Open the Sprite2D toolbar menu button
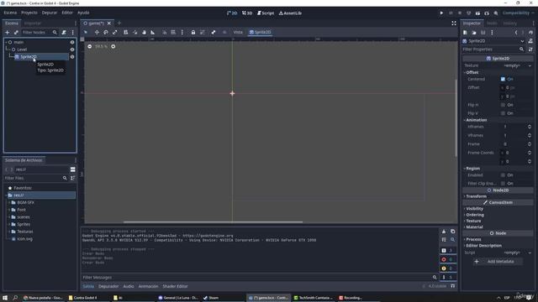The width and height of the screenshot is (538, 302). pyautogui.click(x=260, y=32)
